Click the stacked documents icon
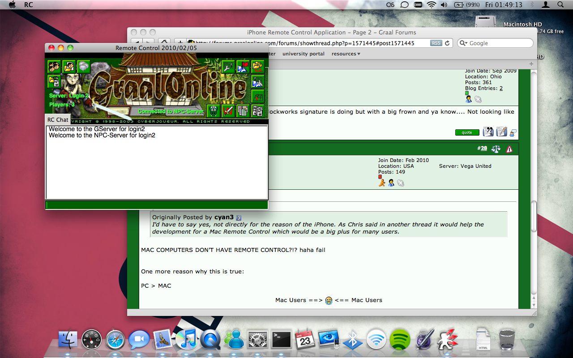 (x=243, y=110)
